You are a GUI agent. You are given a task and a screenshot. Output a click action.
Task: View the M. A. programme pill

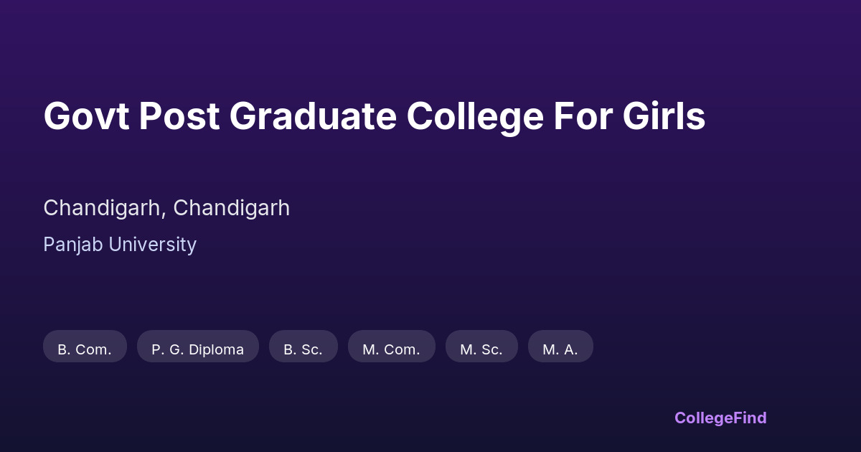[560, 347]
